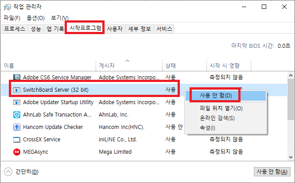Switch to the 앱 기록 tab
The image size is (295, 183).
pos(55,29)
